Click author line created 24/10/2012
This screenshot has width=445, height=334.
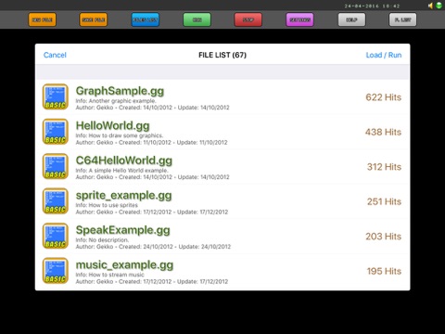click(153, 247)
